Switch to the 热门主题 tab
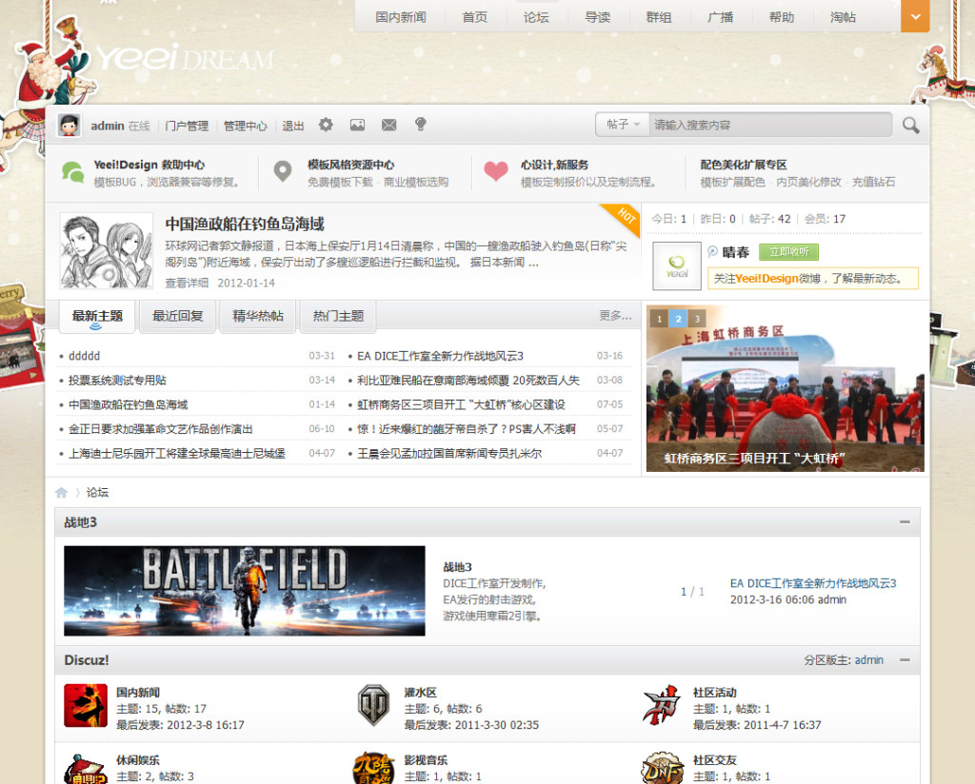 [338, 316]
